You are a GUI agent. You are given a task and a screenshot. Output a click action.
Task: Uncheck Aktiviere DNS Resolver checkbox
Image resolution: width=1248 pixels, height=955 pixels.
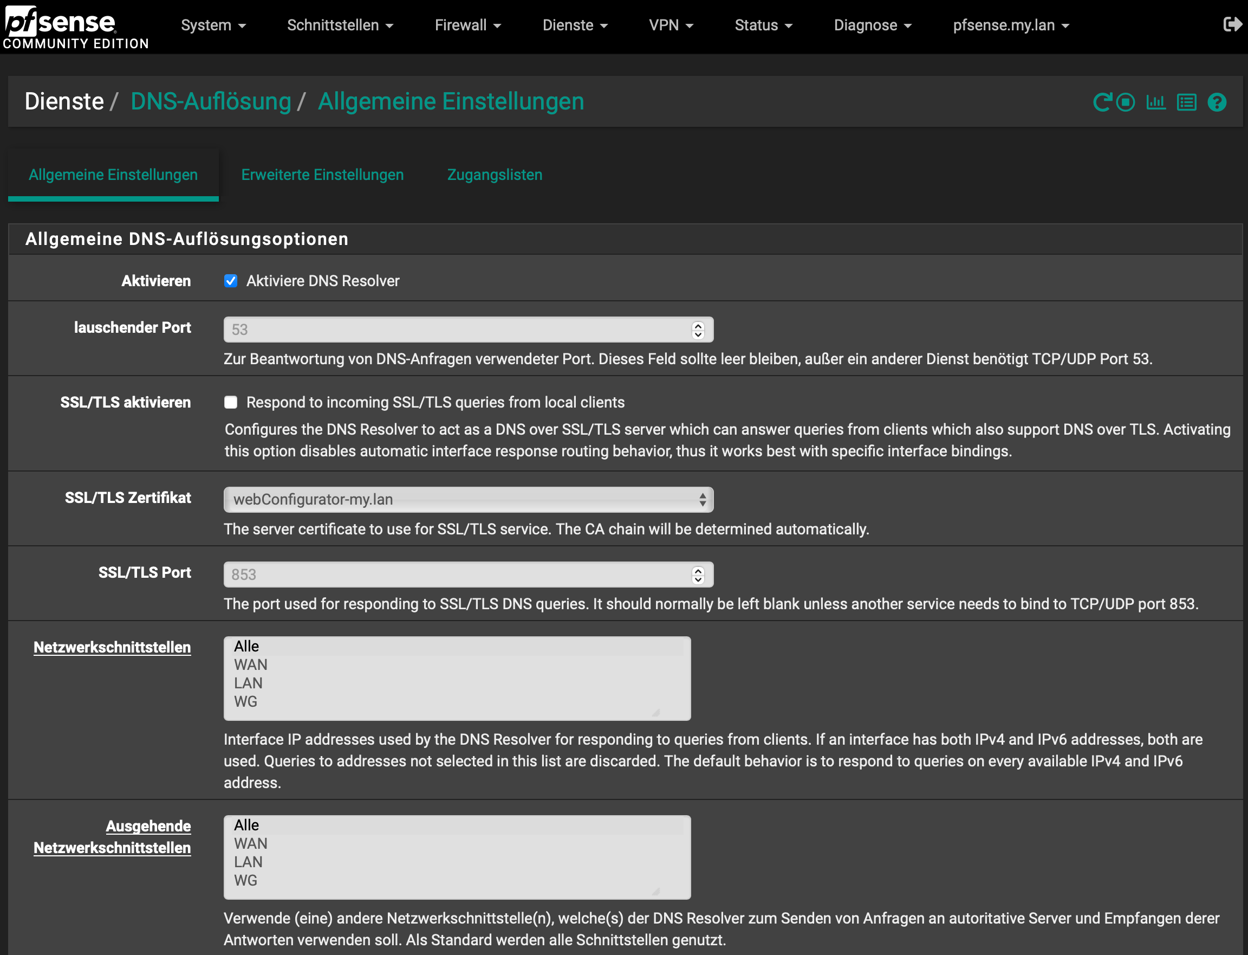tap(231, 281)
